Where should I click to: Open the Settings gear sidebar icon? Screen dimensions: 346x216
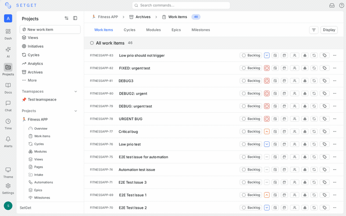[8, 186]
